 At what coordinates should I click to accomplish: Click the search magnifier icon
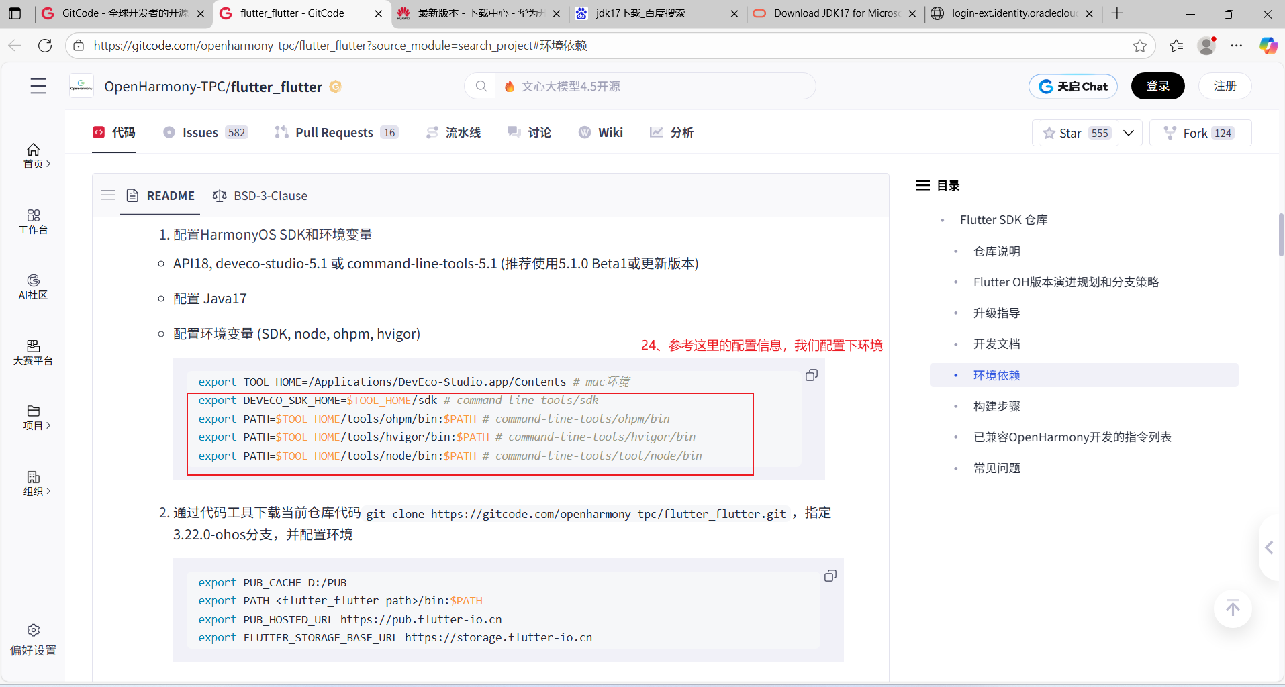pyautogui.click(x=481, y=86)
